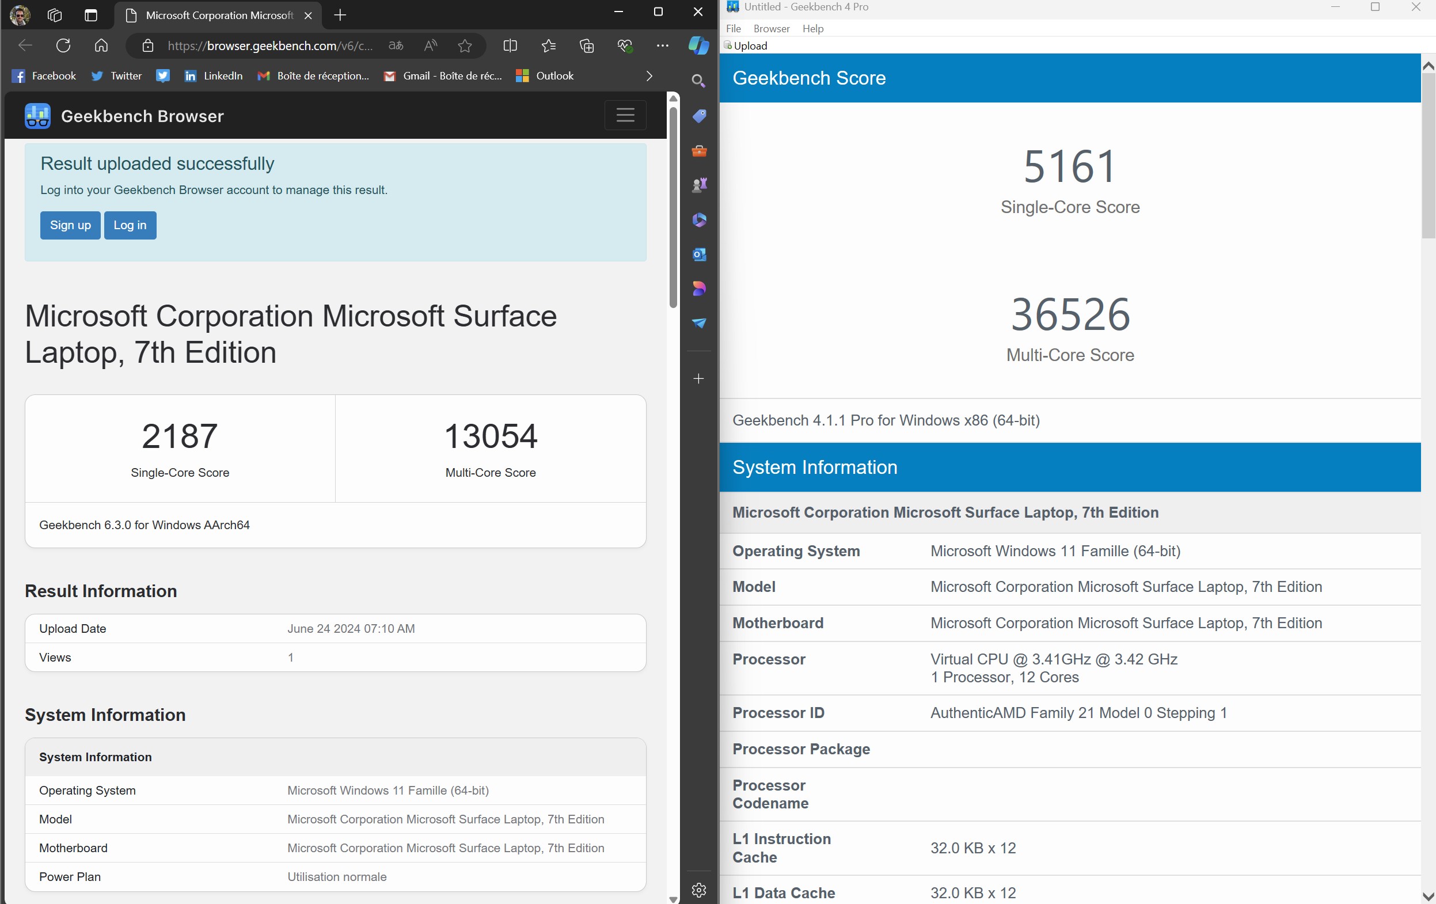Select the 13054 multi-core score value
Screen dimensions: 1436x904
click(x=490, y=436)
